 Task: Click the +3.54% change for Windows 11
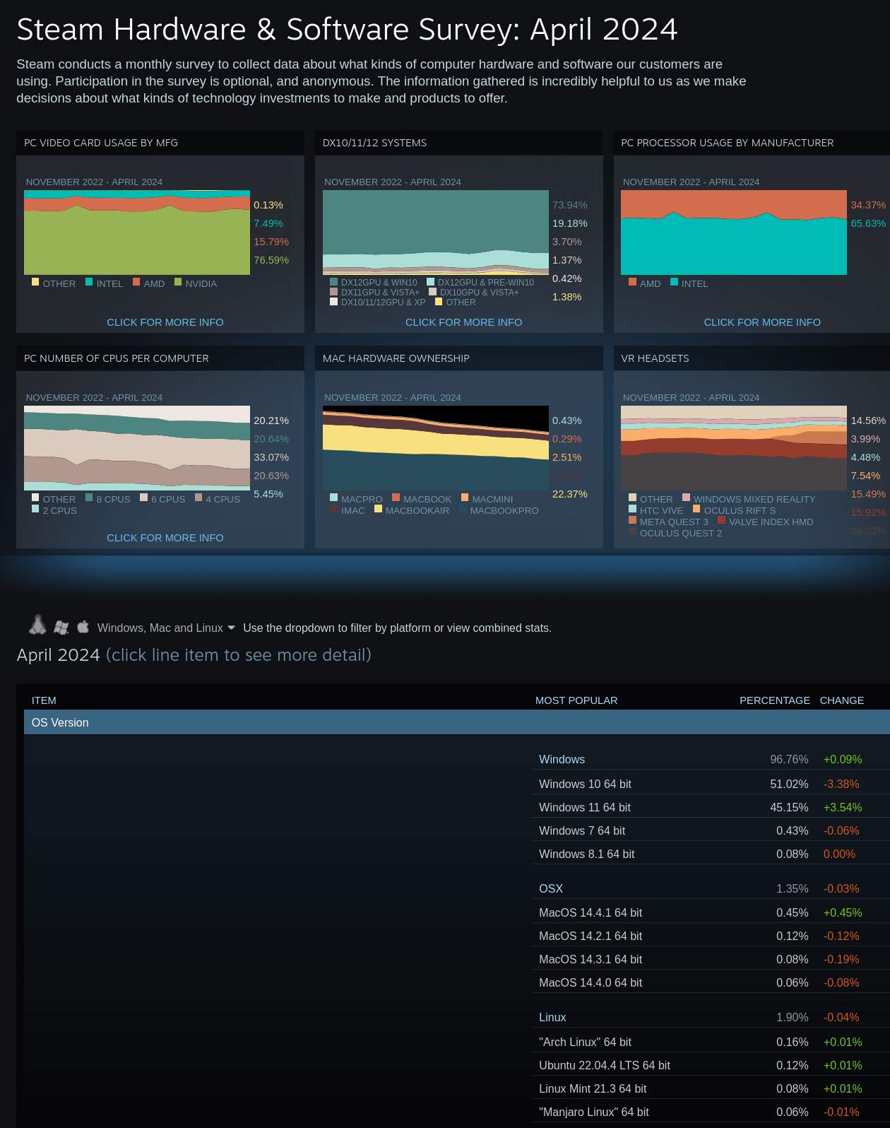(843, 807)
